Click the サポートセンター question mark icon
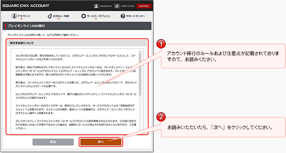The image size is (286, 153). click(123, 16)
